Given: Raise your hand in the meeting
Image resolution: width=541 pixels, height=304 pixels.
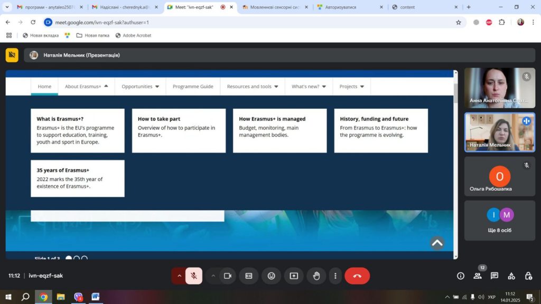Looking at the screenshot, I should coord(316,275).
